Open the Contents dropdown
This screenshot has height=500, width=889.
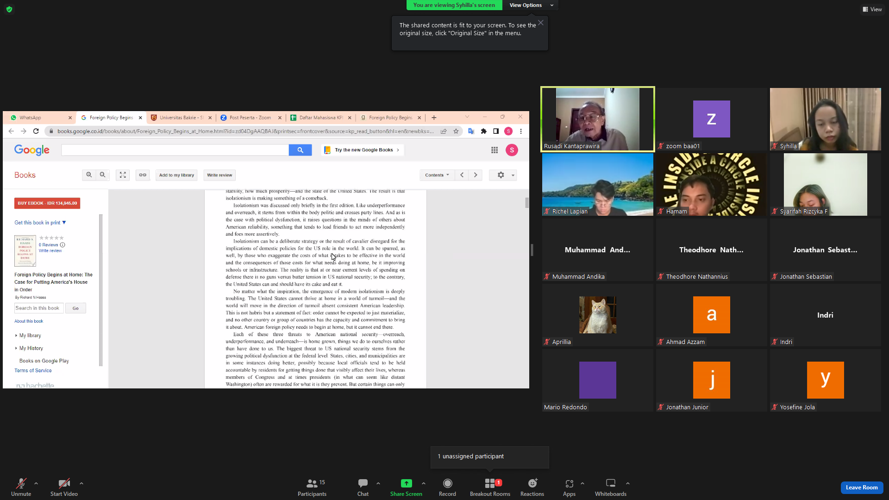437,175
